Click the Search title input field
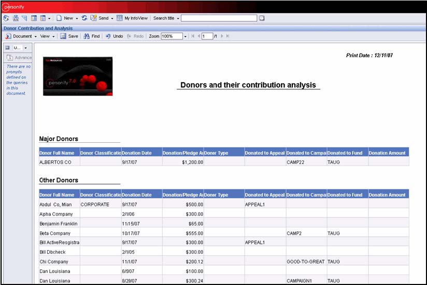This screenshot has height=285, width=427. click(219, 18)
